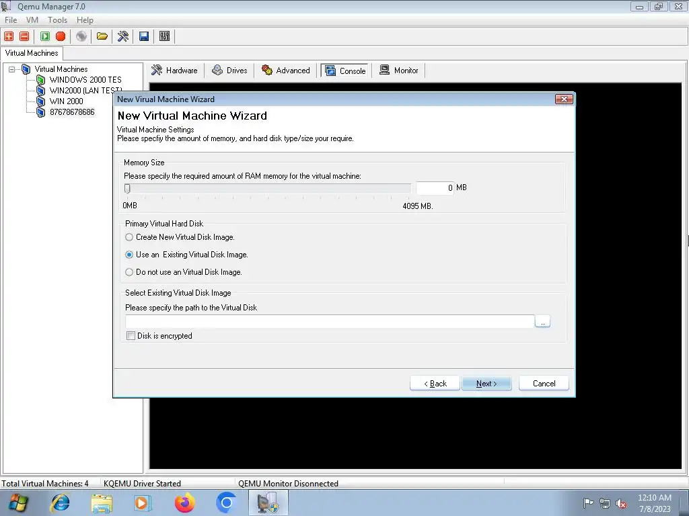689x516 pixels.
Task: Close the New Virtual Machine Wizard dialog
Action: click(x=564, y=99)
